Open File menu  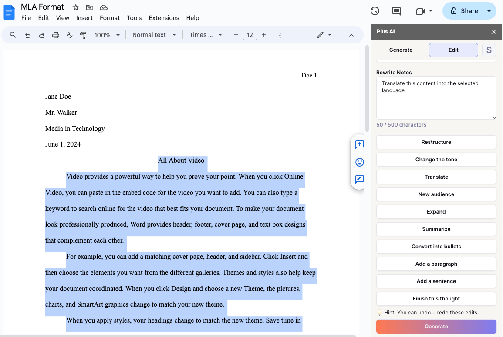click(x=26, y=18)
